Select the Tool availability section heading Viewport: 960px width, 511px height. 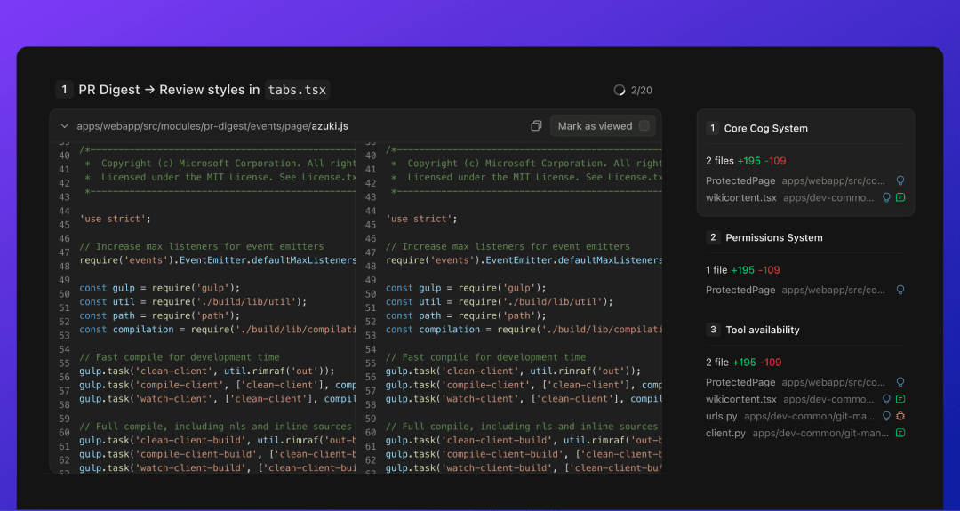[763, 330]
